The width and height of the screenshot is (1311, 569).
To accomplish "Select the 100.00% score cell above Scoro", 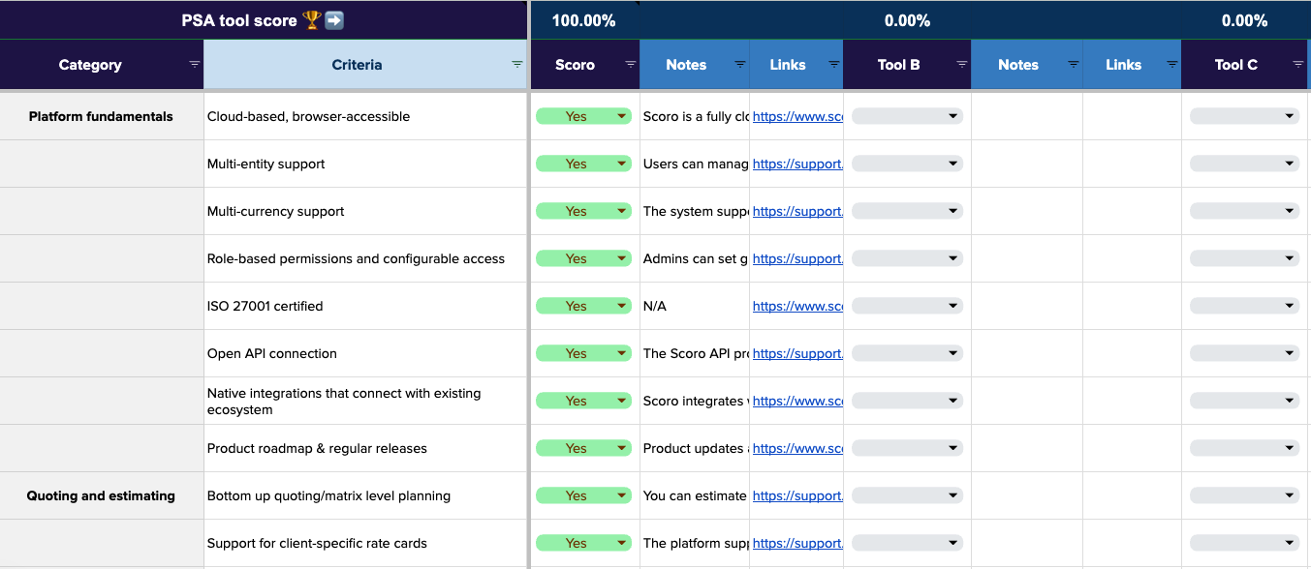I will tap(584, 20).
